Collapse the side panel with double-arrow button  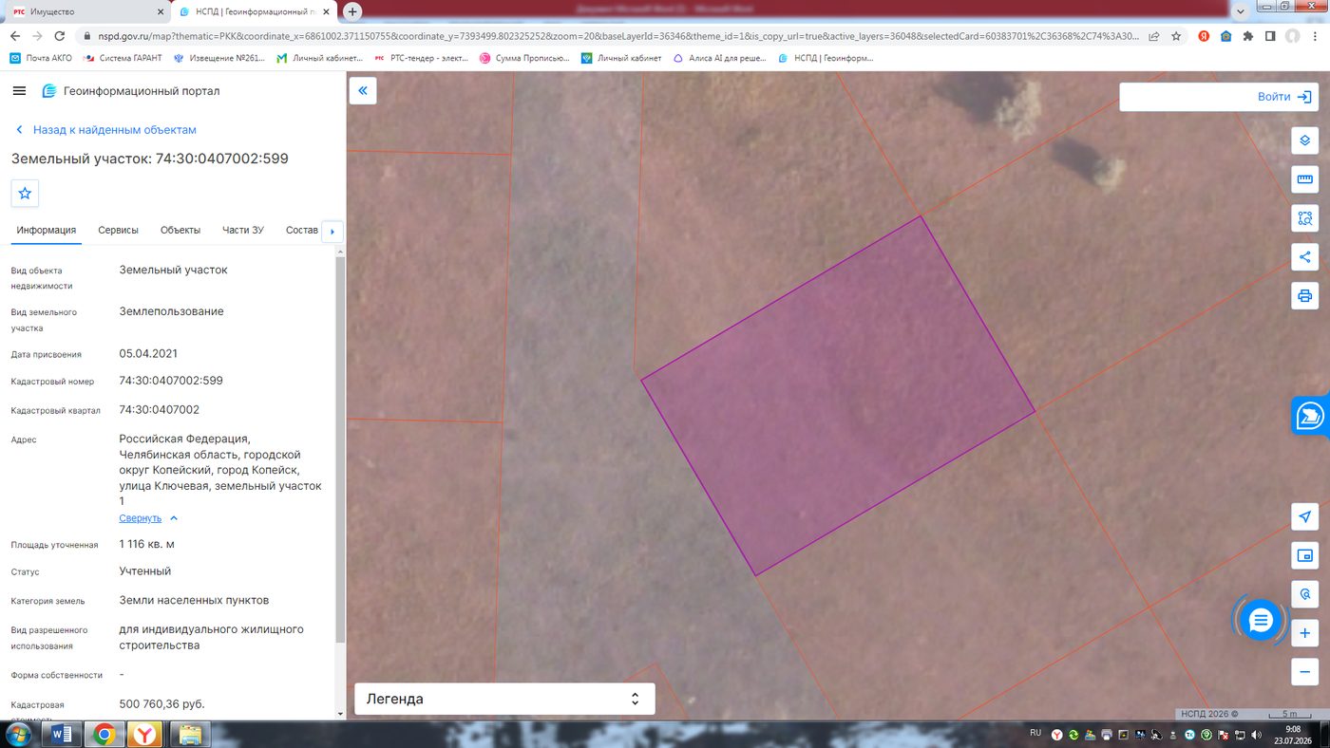pyautogui.click(x=363, y=91)
